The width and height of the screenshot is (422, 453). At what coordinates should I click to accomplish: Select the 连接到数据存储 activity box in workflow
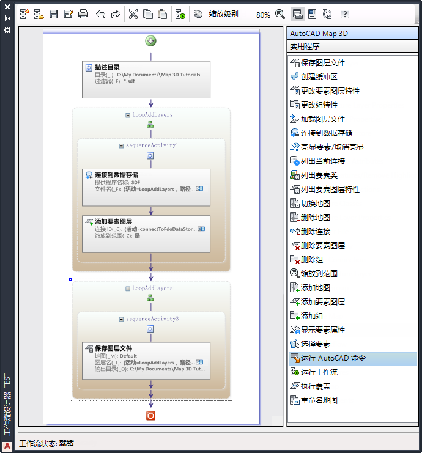click(146, 188)
